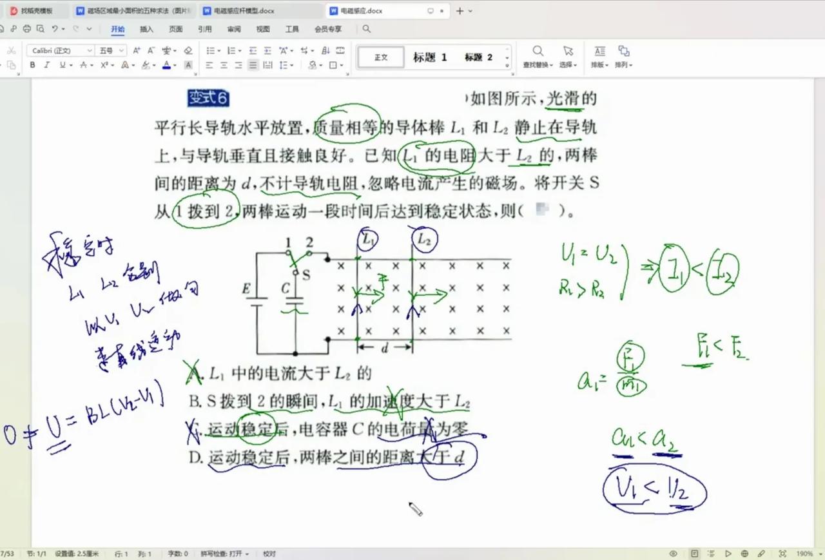Open the 排版 layout dropdown

tap(599, 57)
